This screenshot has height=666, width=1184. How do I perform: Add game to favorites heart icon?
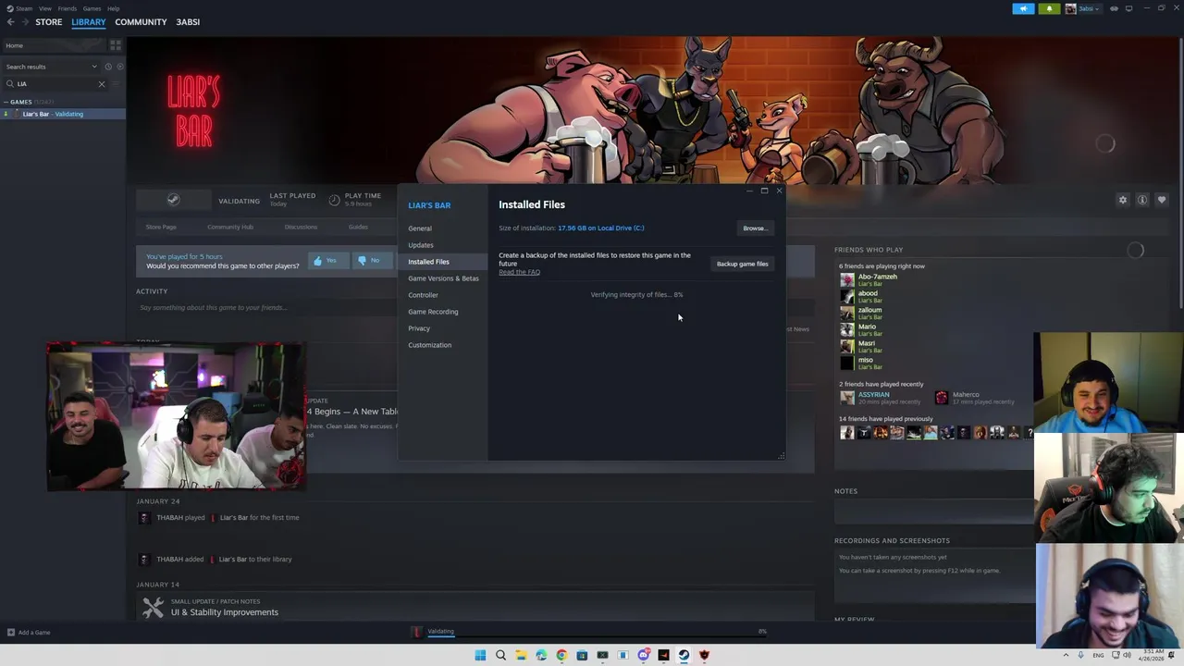(1162, 200)
